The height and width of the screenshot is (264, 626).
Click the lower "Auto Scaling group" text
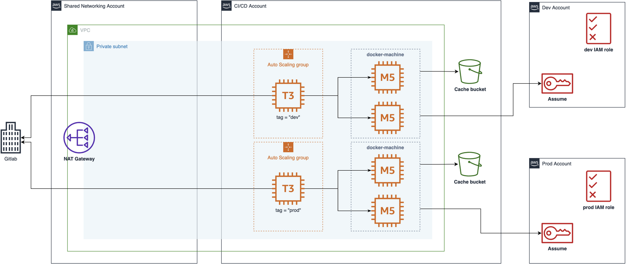[288, 158]
